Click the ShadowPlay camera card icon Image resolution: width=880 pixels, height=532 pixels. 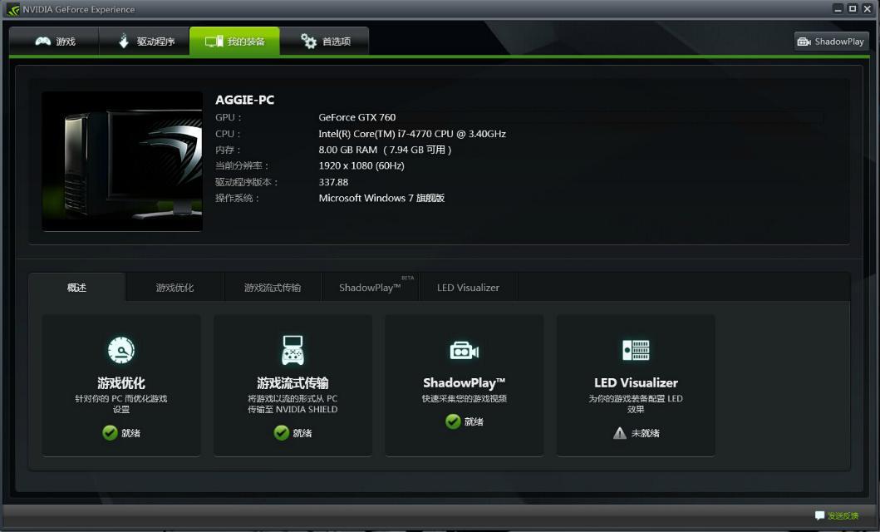[x=465, y=351]
